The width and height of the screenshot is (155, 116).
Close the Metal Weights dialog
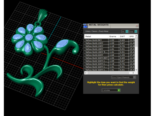pos(137,25)
